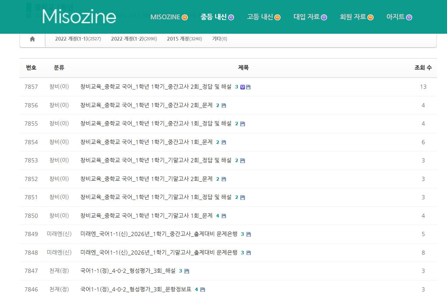Click the file save icon on post 7846
The height and width of the screenshot is (298, 447).
coord(203,290)
